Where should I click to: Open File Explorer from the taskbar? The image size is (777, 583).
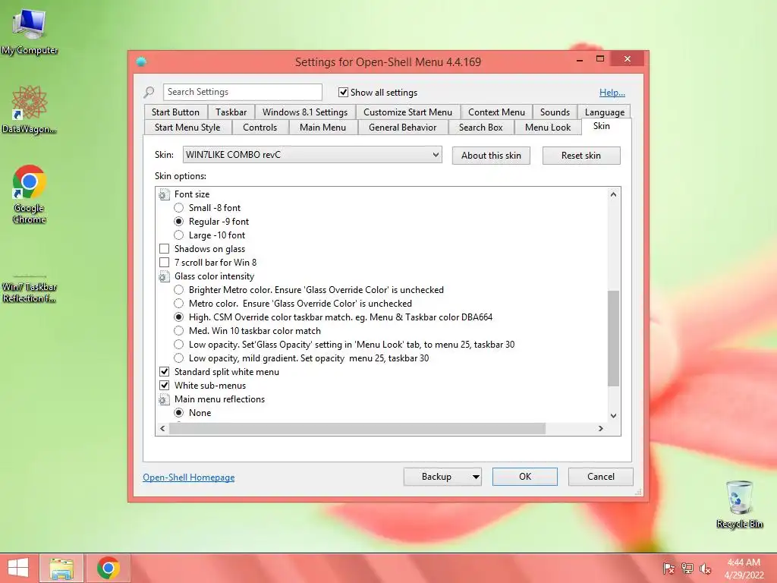[61, 569]
